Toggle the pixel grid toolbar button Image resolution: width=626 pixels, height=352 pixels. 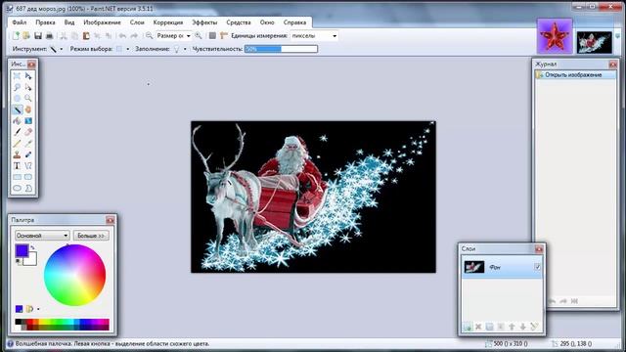click(212, 36)
